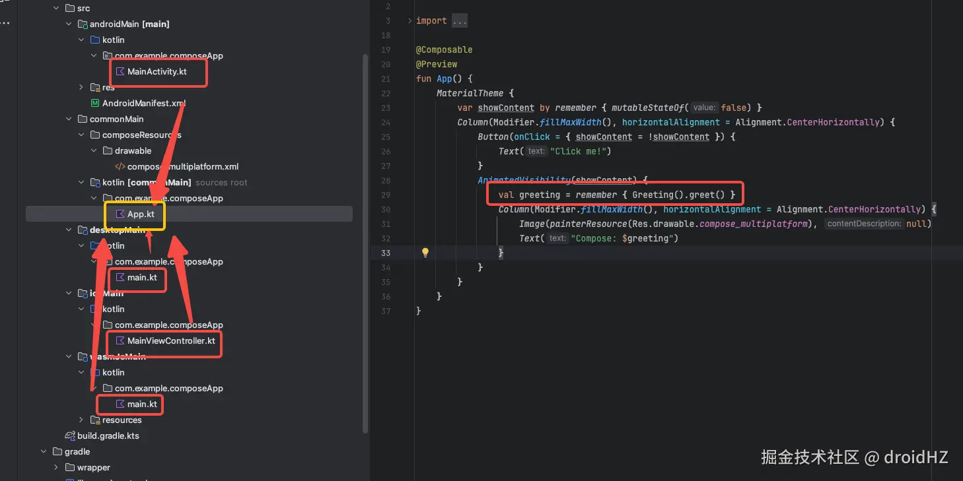Click the src folder icon

pyautogui.click(x=70, y=8)
